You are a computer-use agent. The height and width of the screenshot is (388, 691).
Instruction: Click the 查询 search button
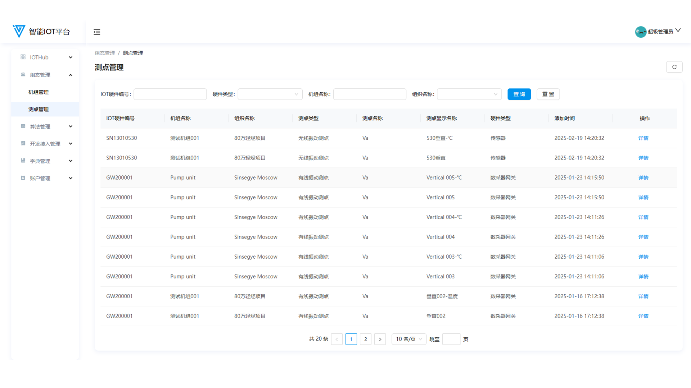tap(519, 94)
